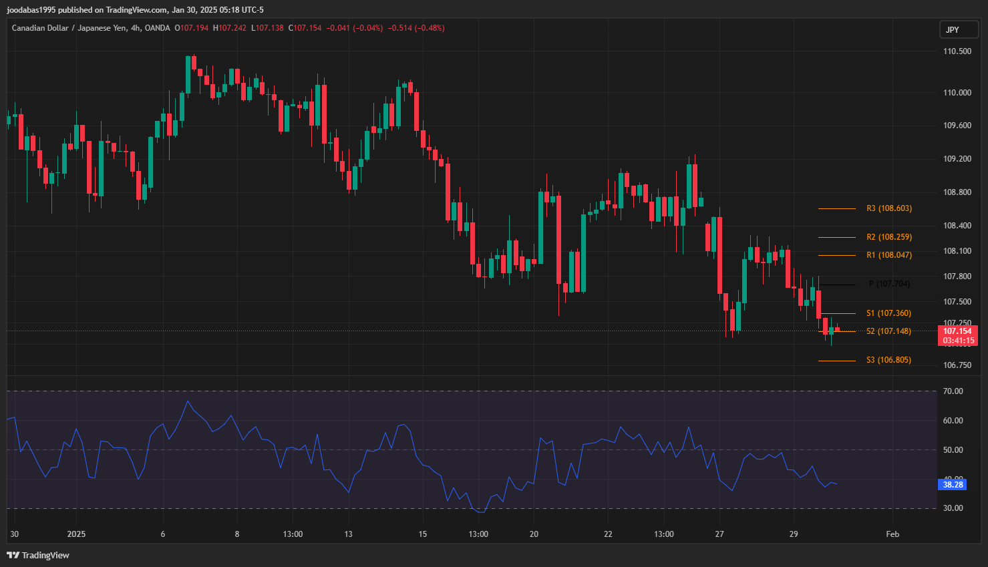Click the Canadian Dollar / Japanese Yen title
This screenshot has width=988, height=567.
point(70,28)
